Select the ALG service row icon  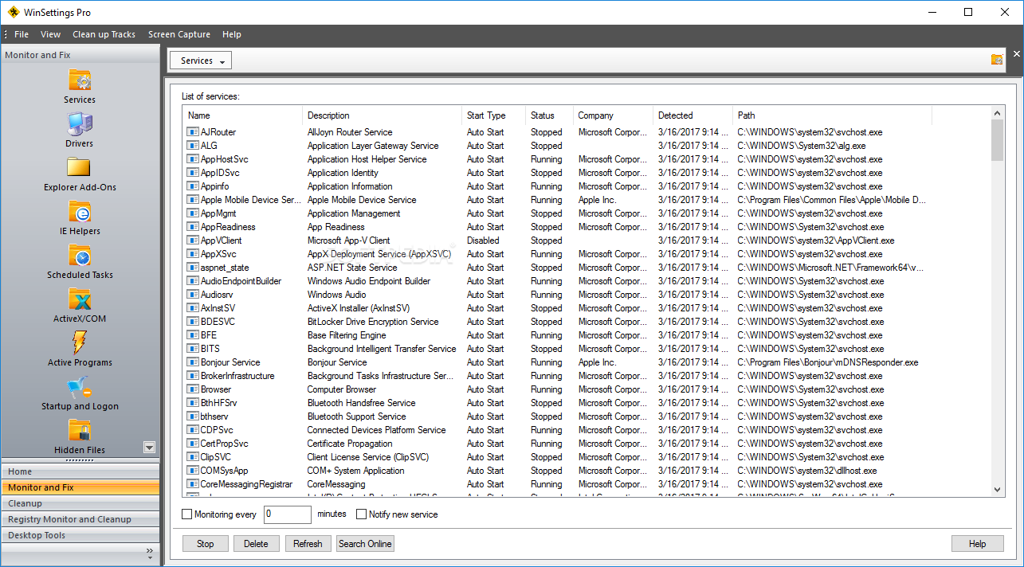[x=193, y=146]
